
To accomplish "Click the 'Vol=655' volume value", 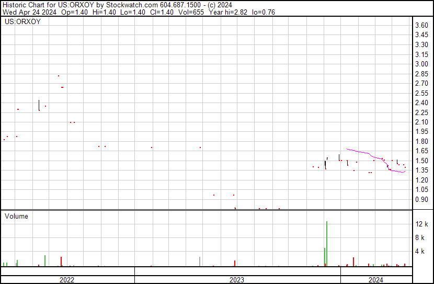I will 191,12.
